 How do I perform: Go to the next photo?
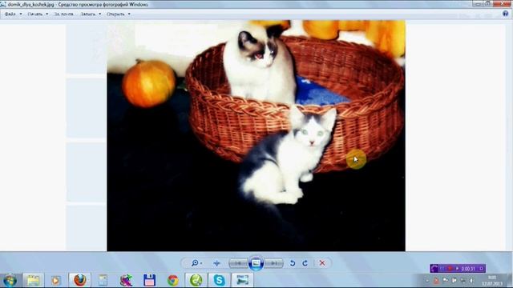click(274, 263)
